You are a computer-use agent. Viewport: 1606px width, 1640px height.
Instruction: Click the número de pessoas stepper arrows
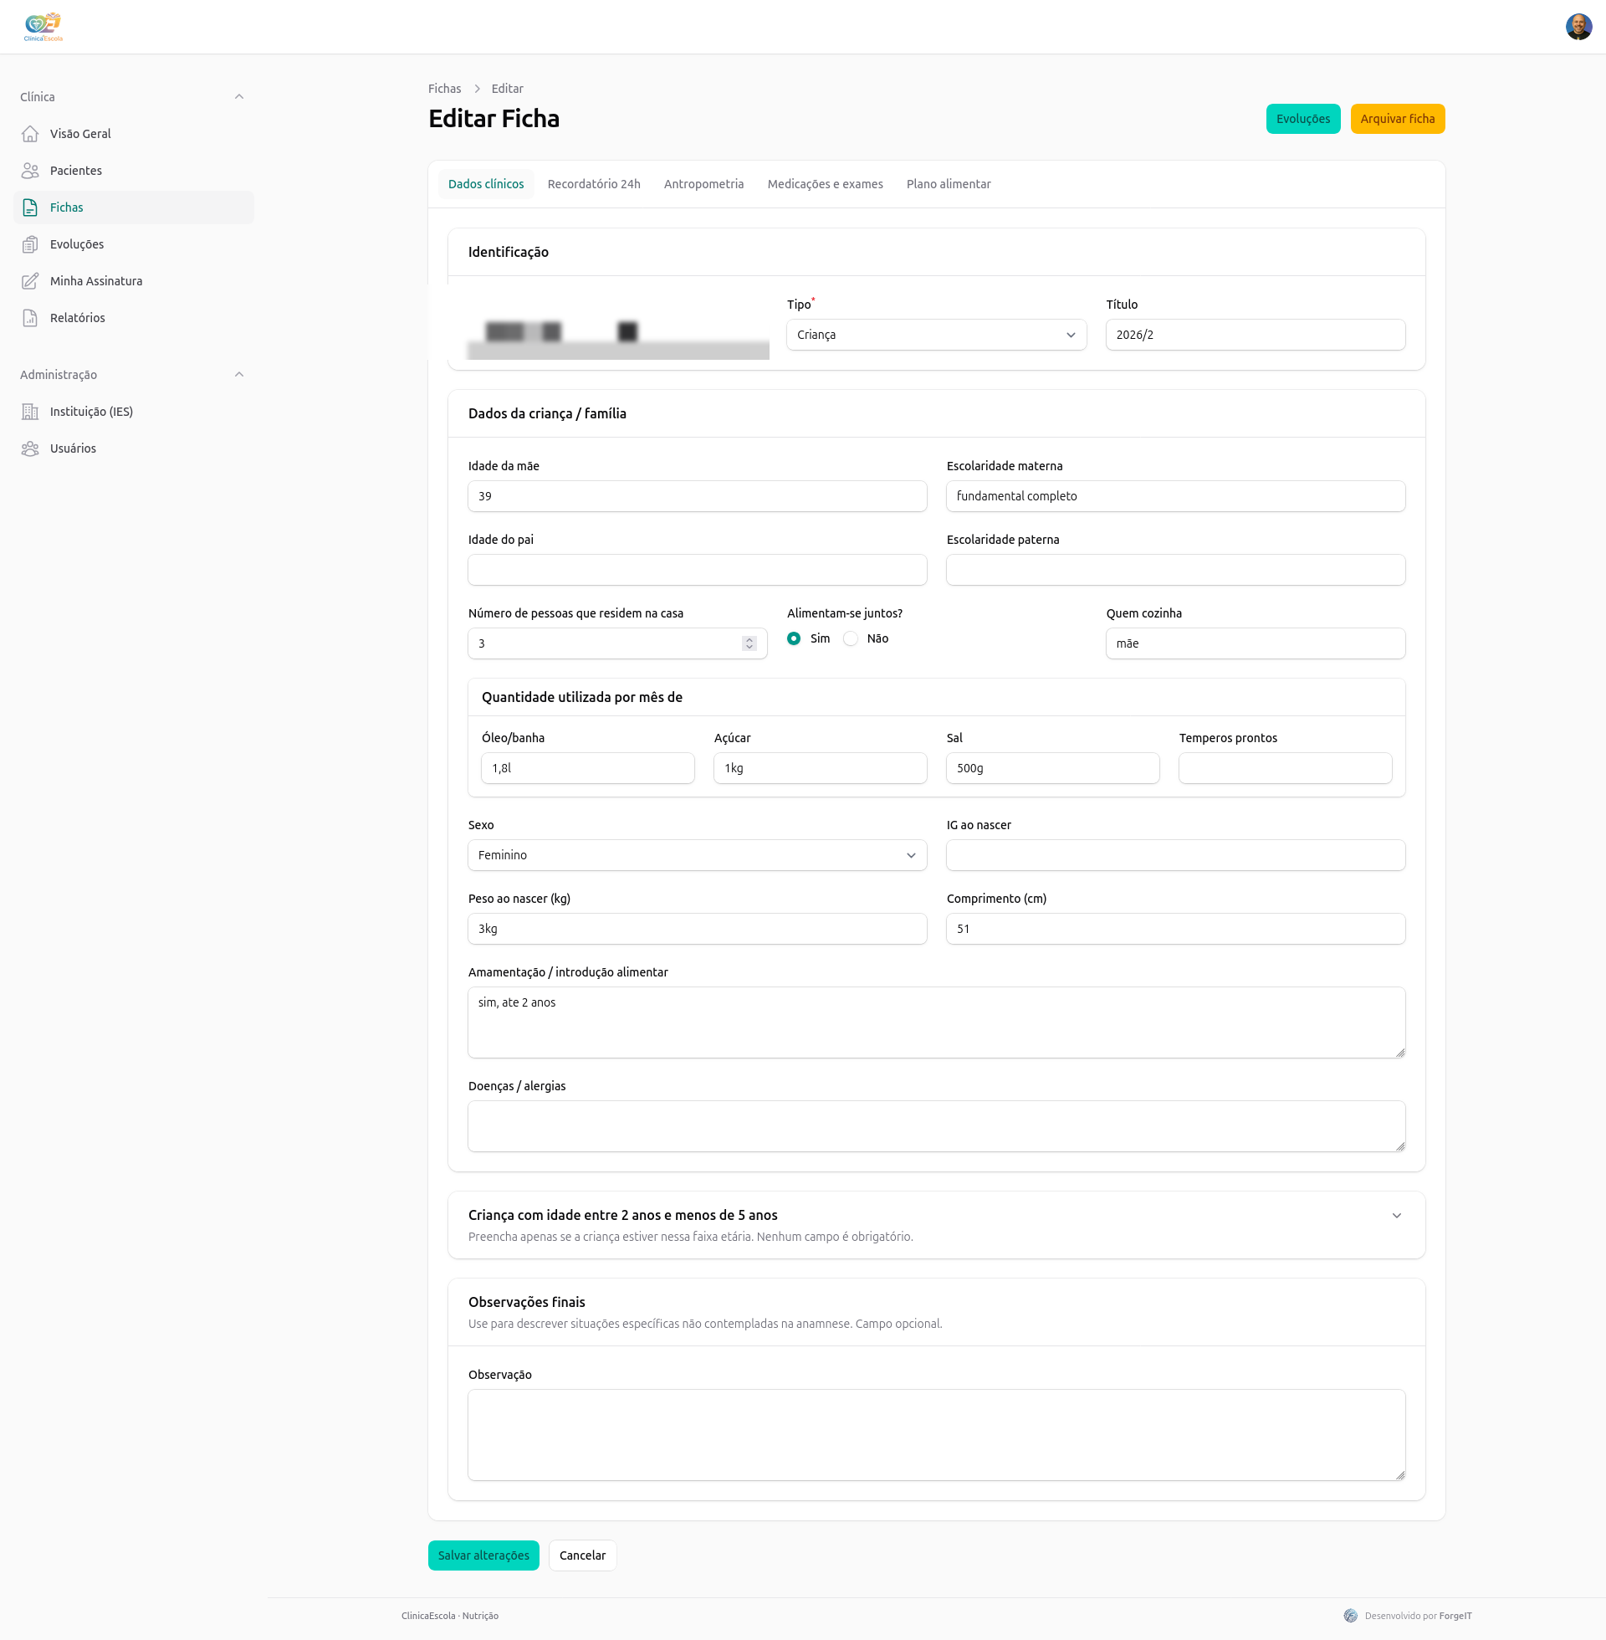click(x=749, y=643)
